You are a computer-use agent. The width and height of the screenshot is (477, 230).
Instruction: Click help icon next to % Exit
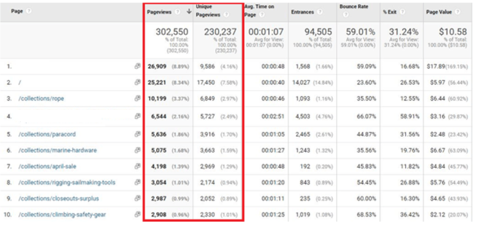click(x=402, y=12)
